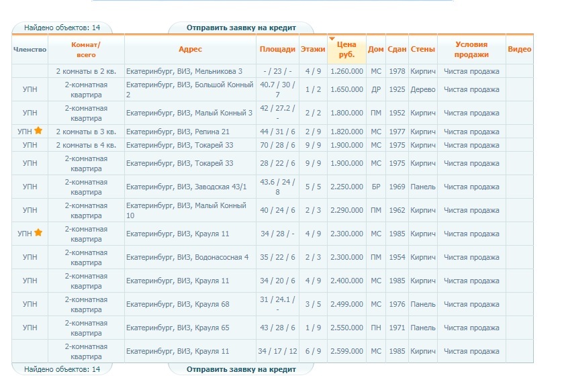Sort the table by the Адрес column
Image resolution: width=562 pixels, height=390 pixels.
tap(190, 50)
